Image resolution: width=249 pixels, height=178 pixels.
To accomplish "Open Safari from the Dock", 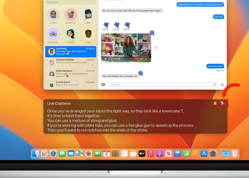I will pos(53,154).
